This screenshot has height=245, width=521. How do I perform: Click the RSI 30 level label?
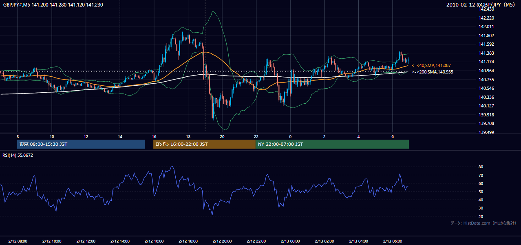(x=481, y=208)
